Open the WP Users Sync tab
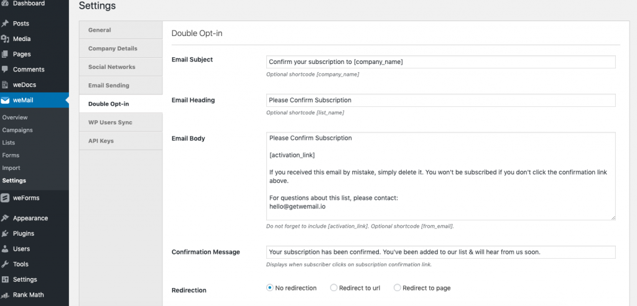Image resolution: width=637 pixels, height=306 pixels. point(121,123)
